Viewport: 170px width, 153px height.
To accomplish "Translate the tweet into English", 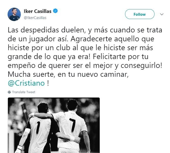I will tap(24, 92).
